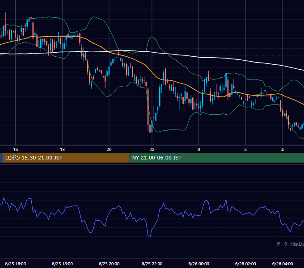Screen dimensions: 304x268
Task: Click the 4 hour axis label
Action: 283,150
